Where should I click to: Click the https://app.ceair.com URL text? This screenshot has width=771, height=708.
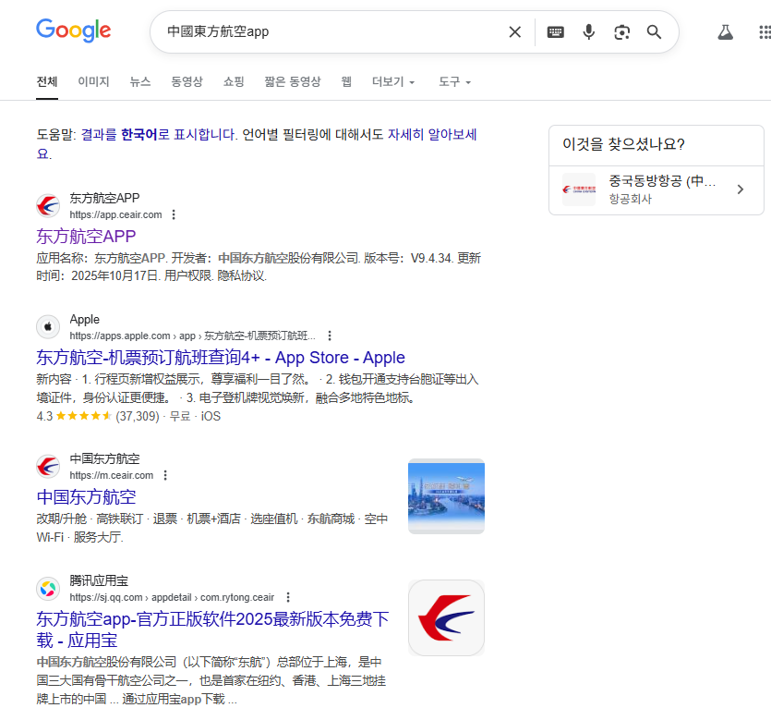115,214
